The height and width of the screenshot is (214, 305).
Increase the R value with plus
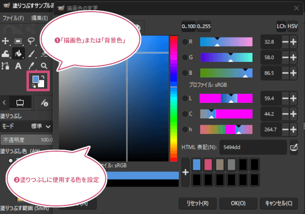[x=293, y=42]
